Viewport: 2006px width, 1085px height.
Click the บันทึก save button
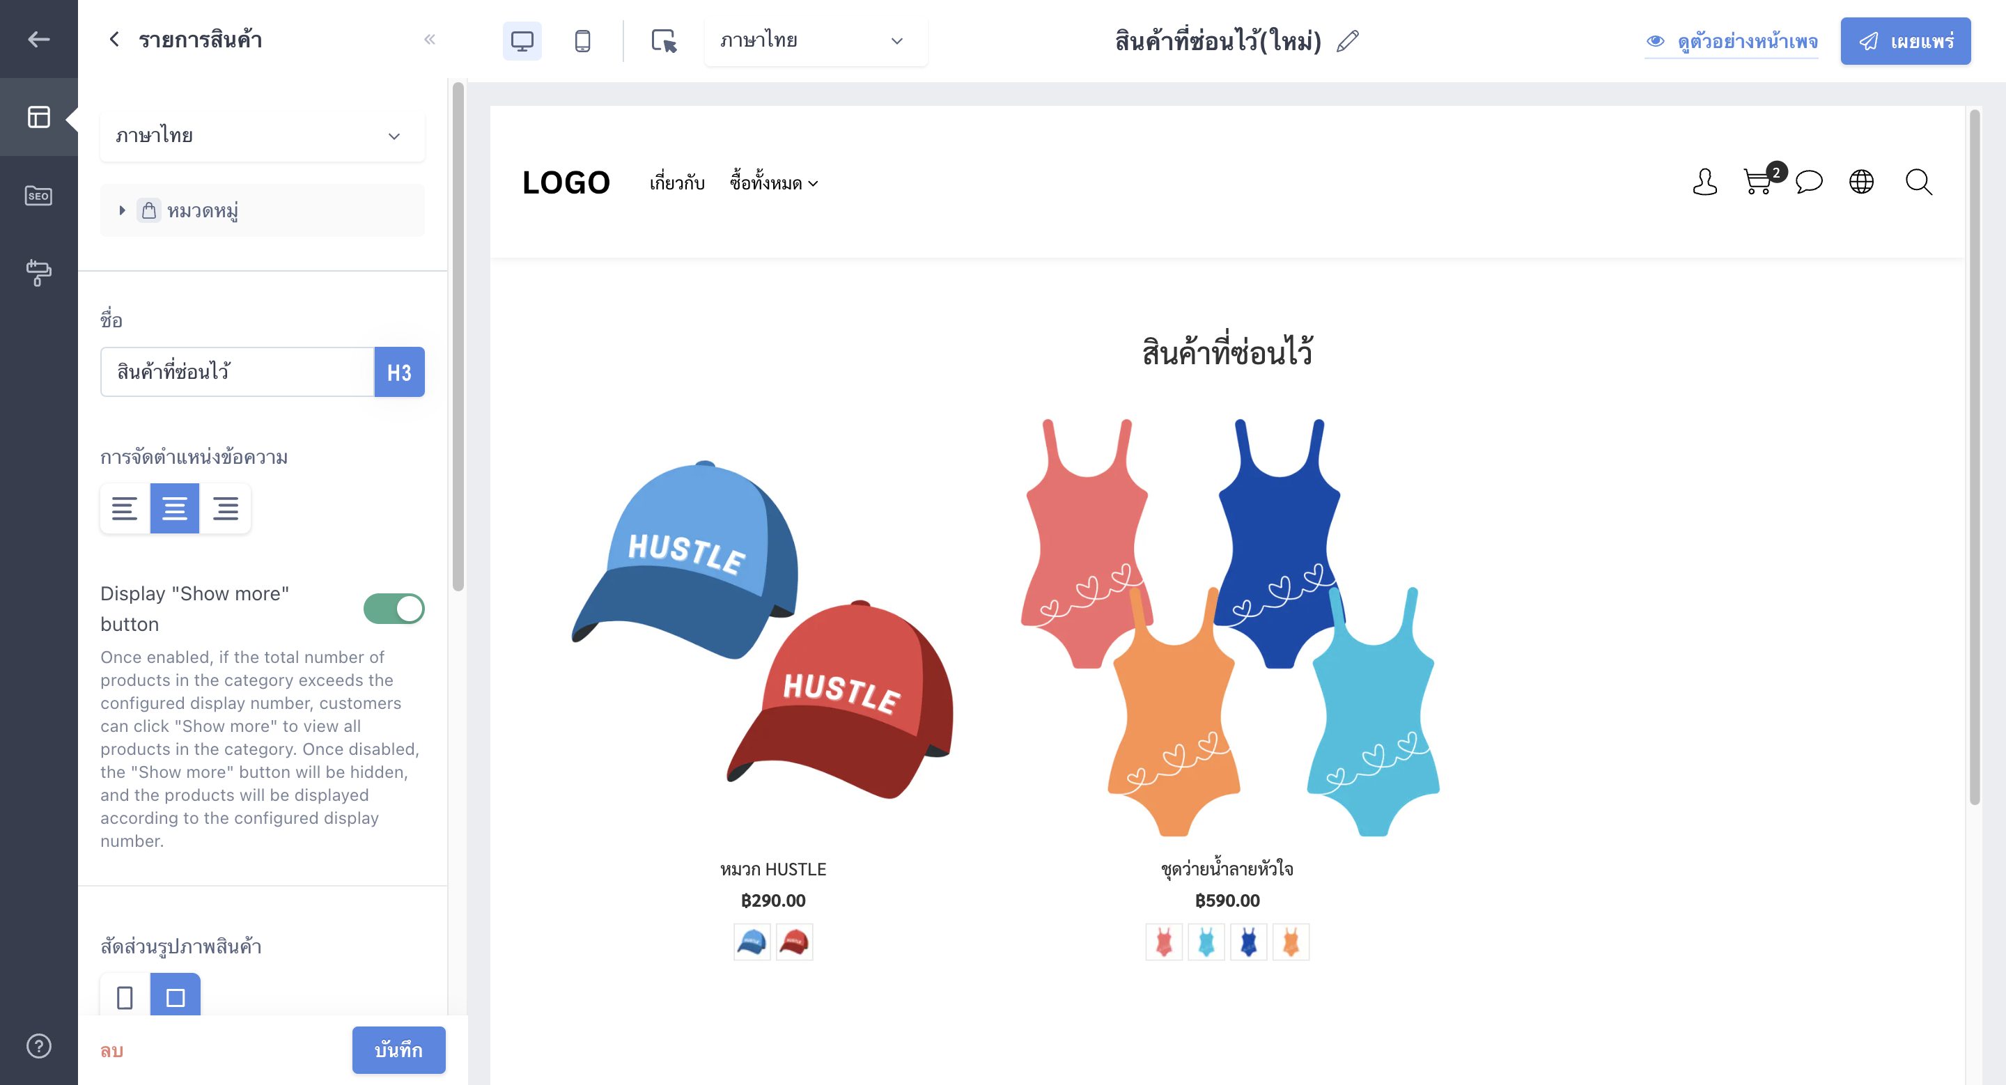tap(398, 1050)
